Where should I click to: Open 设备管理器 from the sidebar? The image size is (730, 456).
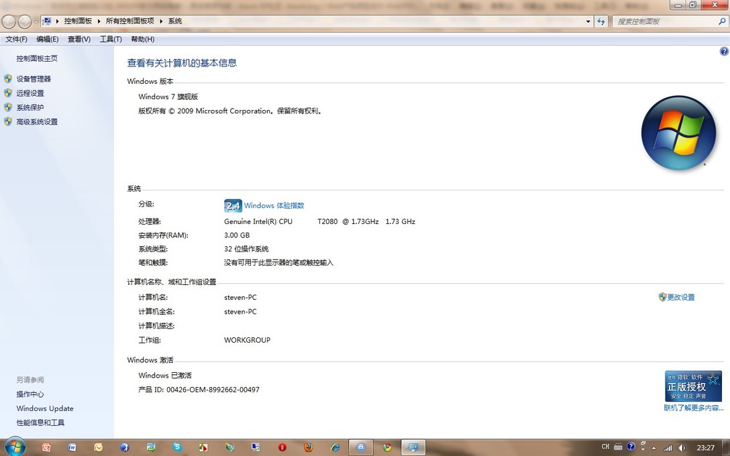tap(34, 78)
